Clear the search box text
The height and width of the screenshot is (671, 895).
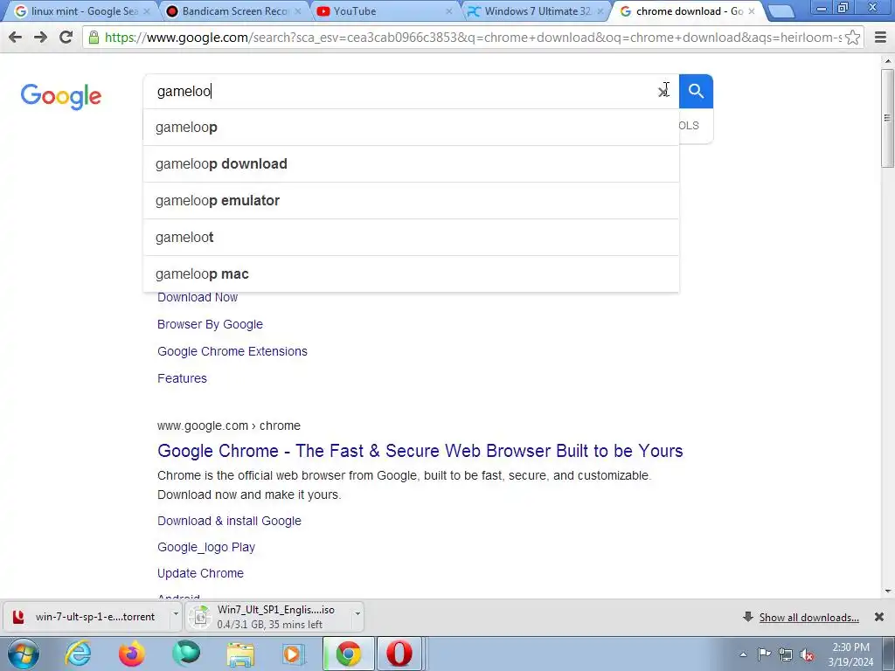click(663, 91)
